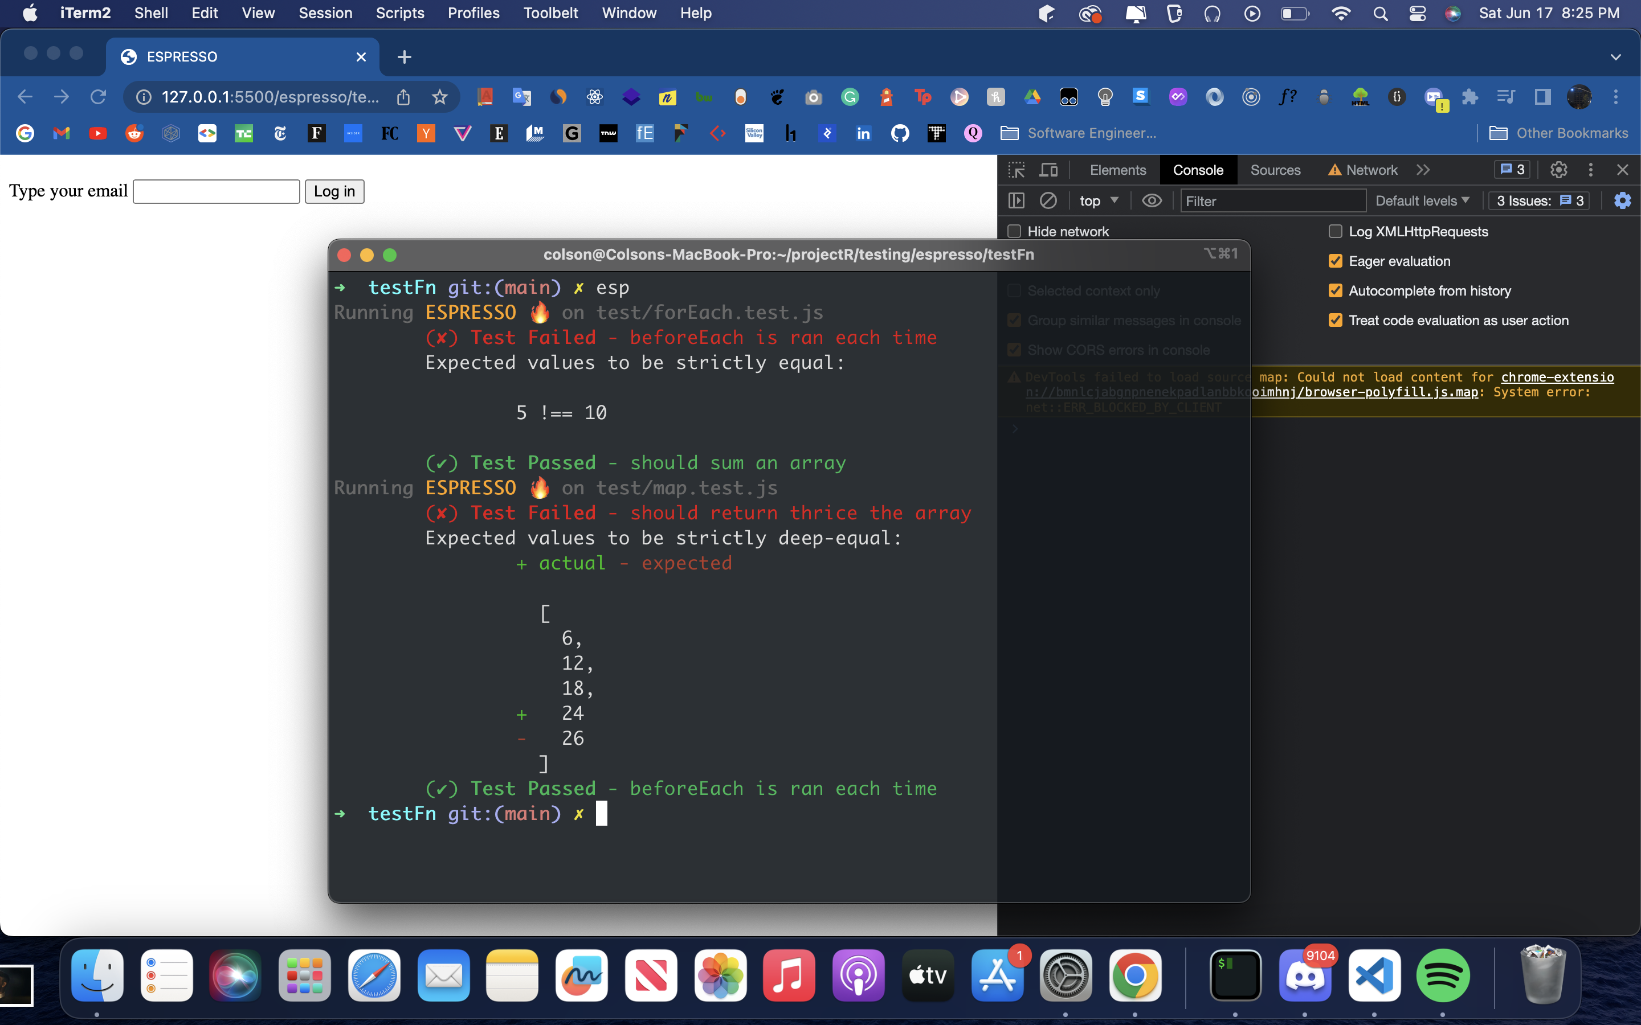This screenshot has width=1641, height=1025.
Task: Reload the page in Chrome
Action: coord(97,97)
